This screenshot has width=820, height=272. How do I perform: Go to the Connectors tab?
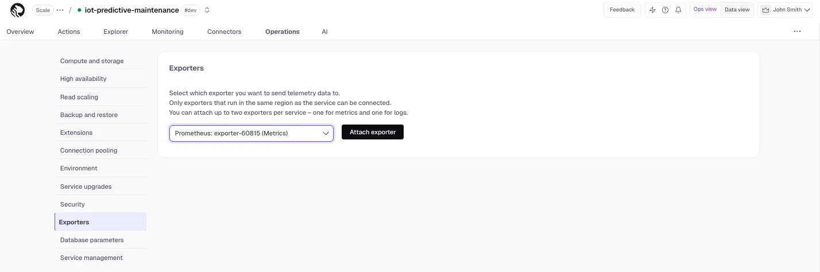point(225,32)
